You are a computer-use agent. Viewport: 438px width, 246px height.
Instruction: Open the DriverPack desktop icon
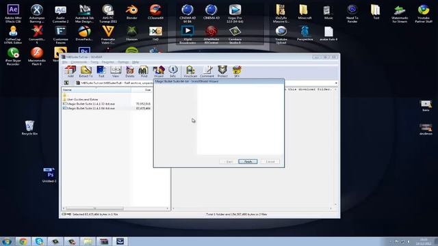(84, 33)
